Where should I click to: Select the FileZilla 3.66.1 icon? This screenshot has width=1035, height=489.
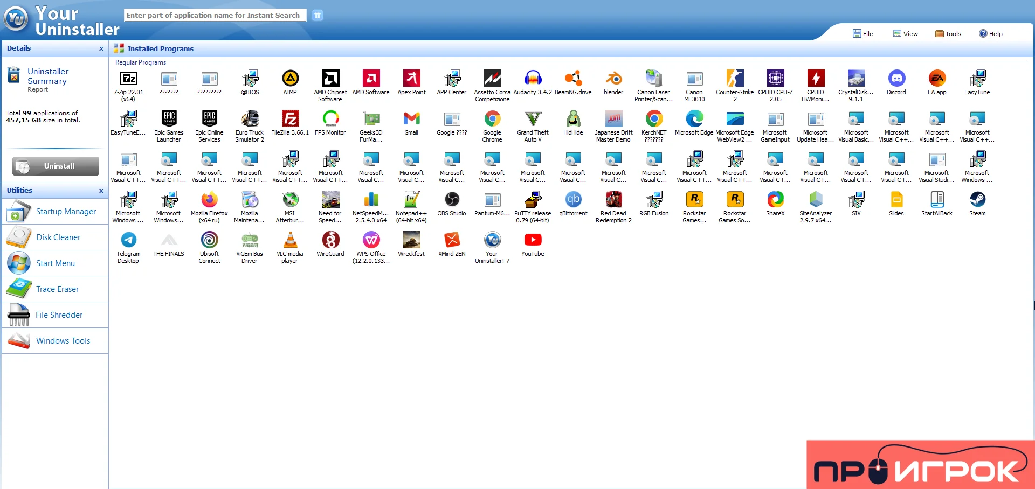point(290,118)
